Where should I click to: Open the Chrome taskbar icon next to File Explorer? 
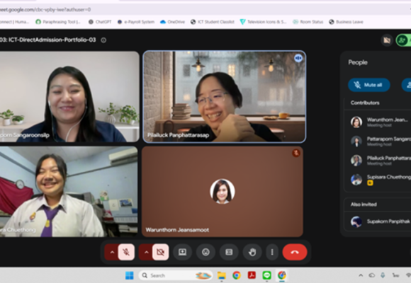(x=237, y=275)
